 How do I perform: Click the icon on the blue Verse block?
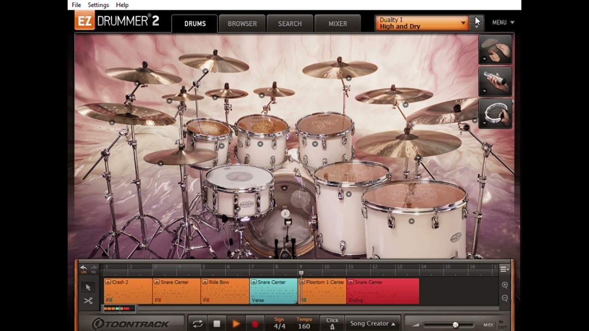click(254, 282)
